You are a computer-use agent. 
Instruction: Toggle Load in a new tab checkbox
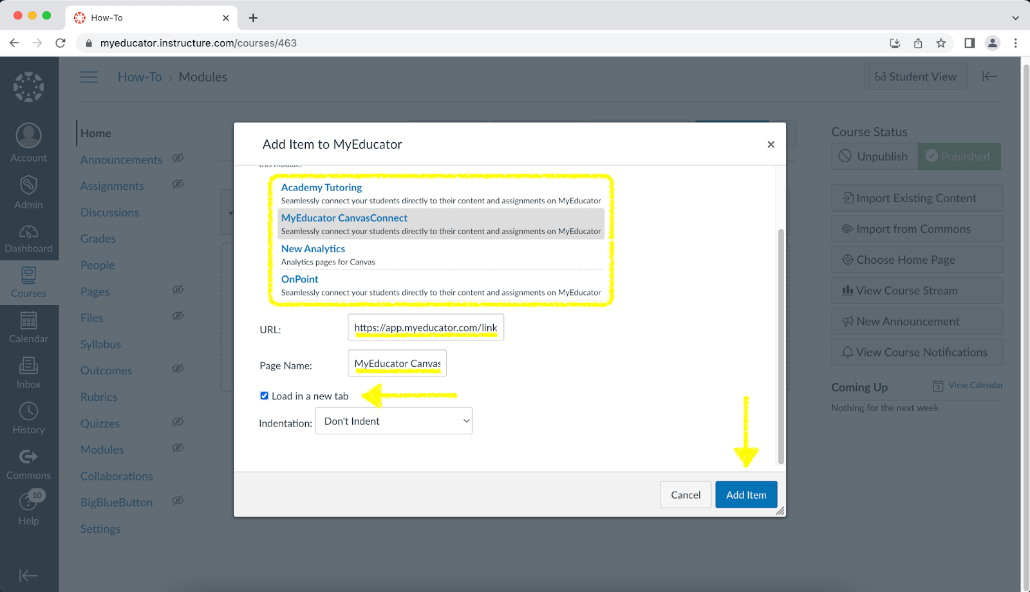coord(264,396)
